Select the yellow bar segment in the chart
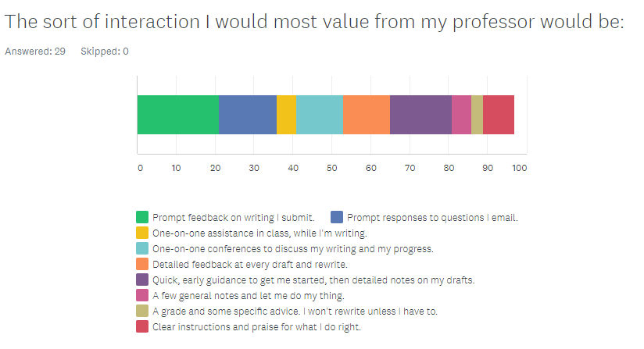644x349 pixels. pos(286,115)
